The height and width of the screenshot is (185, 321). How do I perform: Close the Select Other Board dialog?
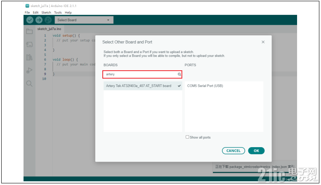[x=263, y=42]
